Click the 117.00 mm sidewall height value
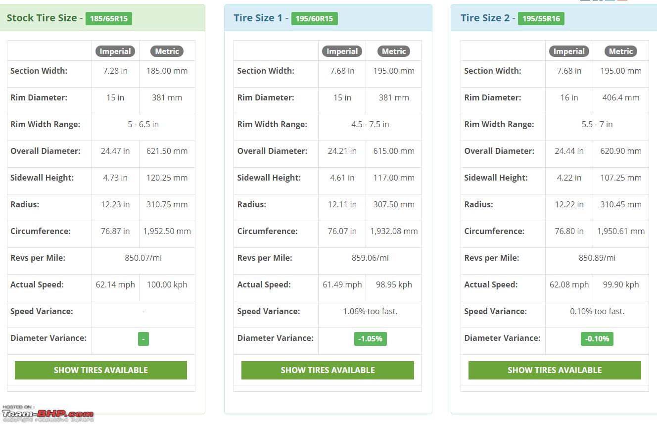The image size is (657, 424). (x=394, y=178)
